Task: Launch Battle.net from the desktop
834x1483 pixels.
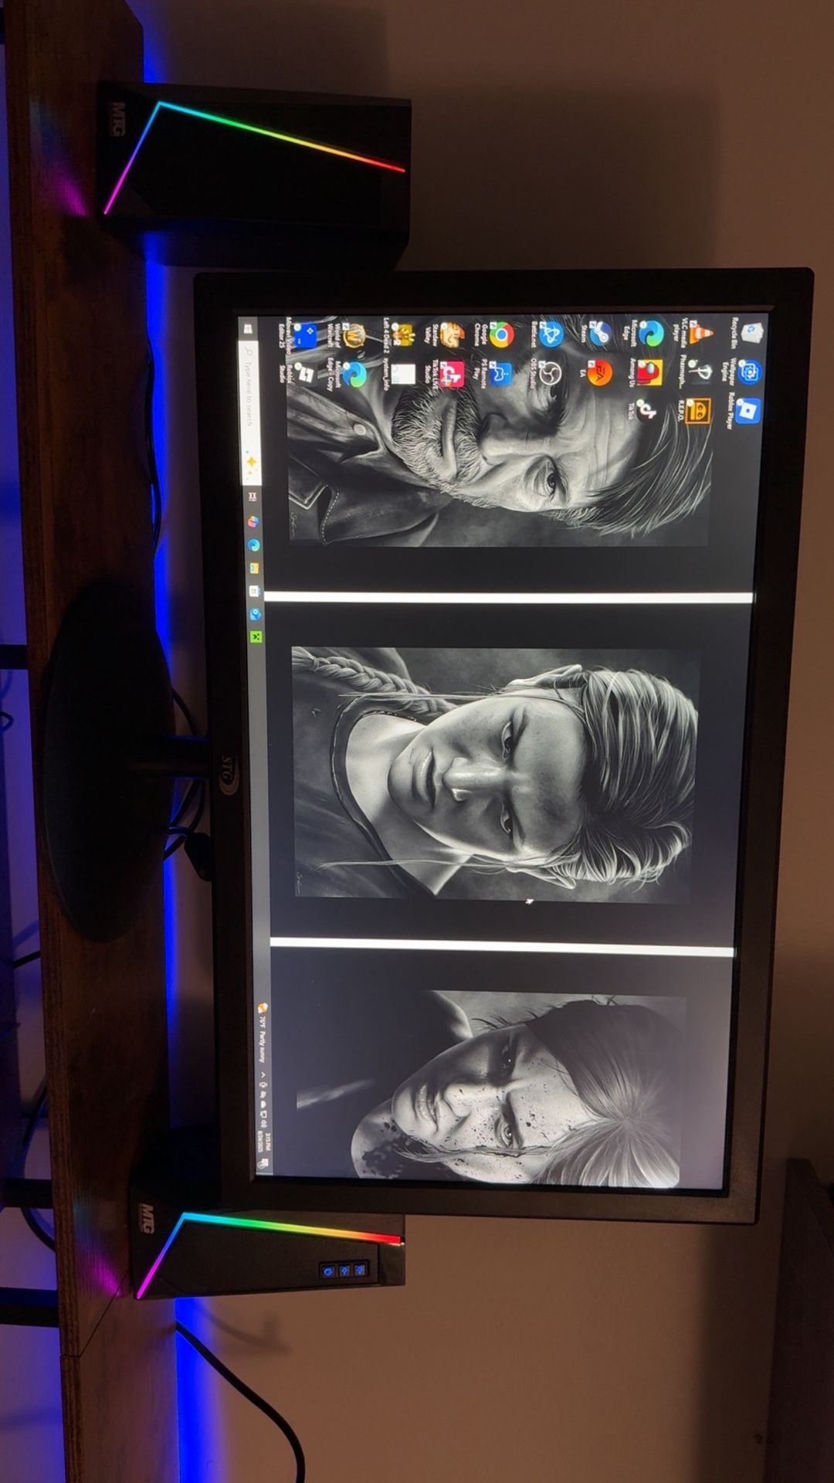Action: pyautogui.click(x=547, y=334)
